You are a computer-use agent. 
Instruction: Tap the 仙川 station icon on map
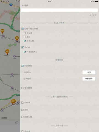tap(2, 109)
